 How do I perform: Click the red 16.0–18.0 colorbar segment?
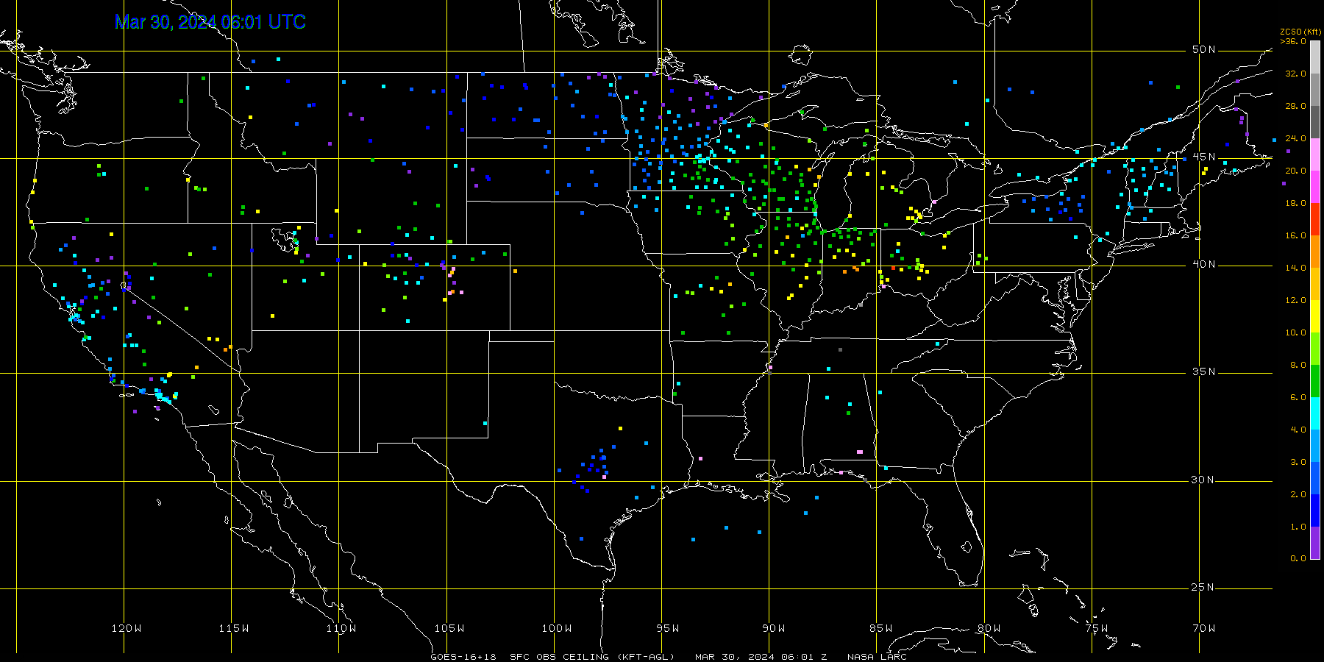coord(1315,219)
